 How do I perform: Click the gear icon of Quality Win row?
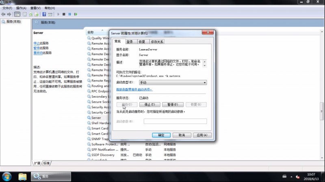point(89,38)
